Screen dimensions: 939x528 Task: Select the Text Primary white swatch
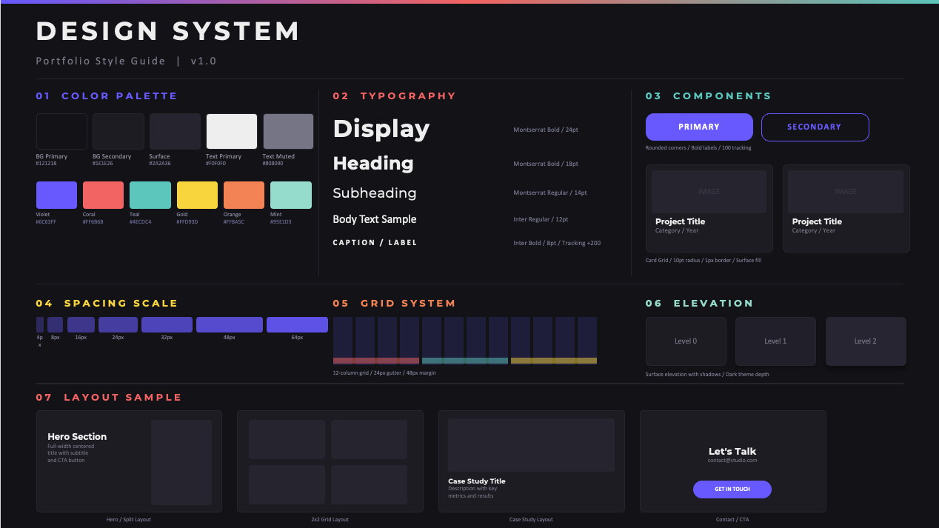click(232, 131)
